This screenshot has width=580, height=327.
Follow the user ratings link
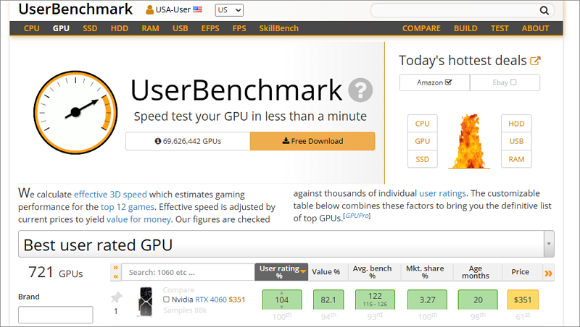[442, 193]
